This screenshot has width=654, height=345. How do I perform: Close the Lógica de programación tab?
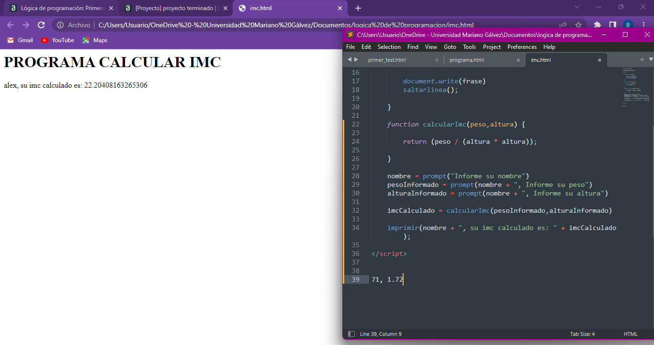[x=111, y=8]
